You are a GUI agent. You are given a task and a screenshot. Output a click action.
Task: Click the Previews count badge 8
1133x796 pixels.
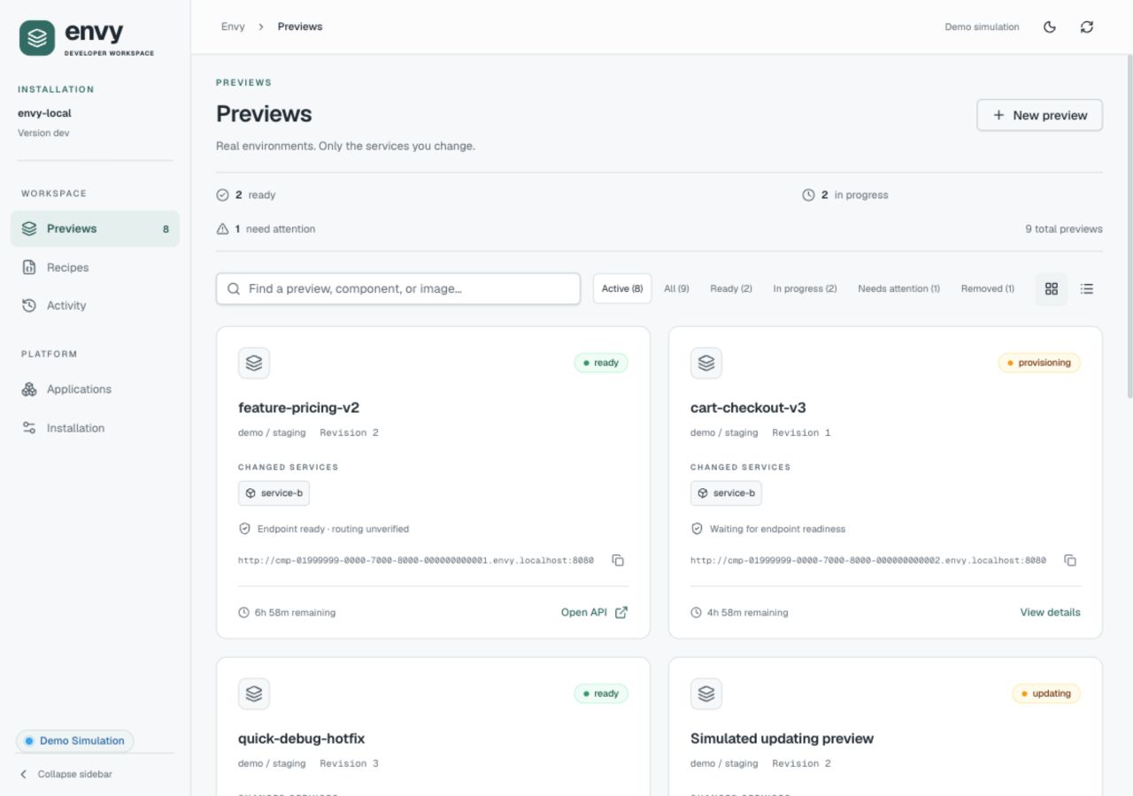166,228
